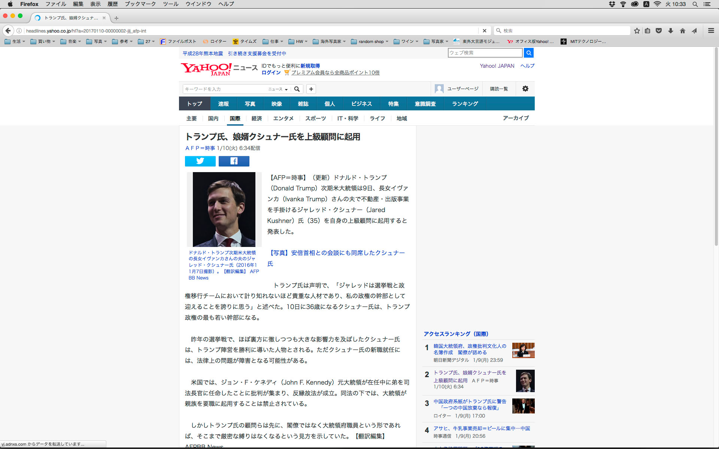Click Kushner portrait photo in article
This screenshot has width=719, height=449.
pos(224,209)
